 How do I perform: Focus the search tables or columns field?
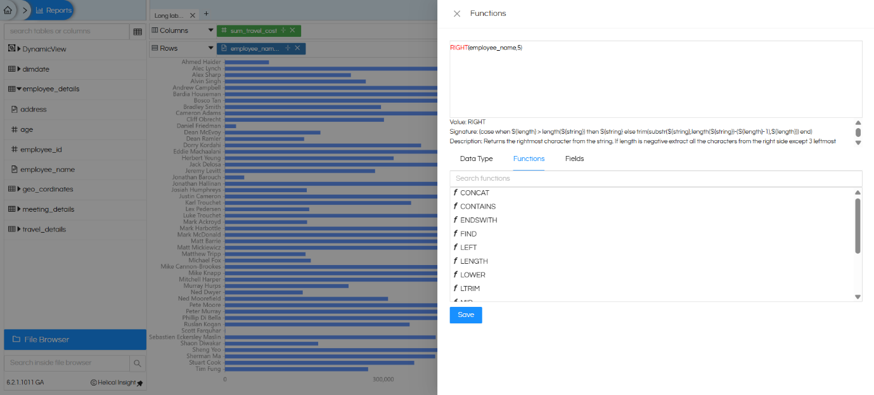tap(67, 31)
